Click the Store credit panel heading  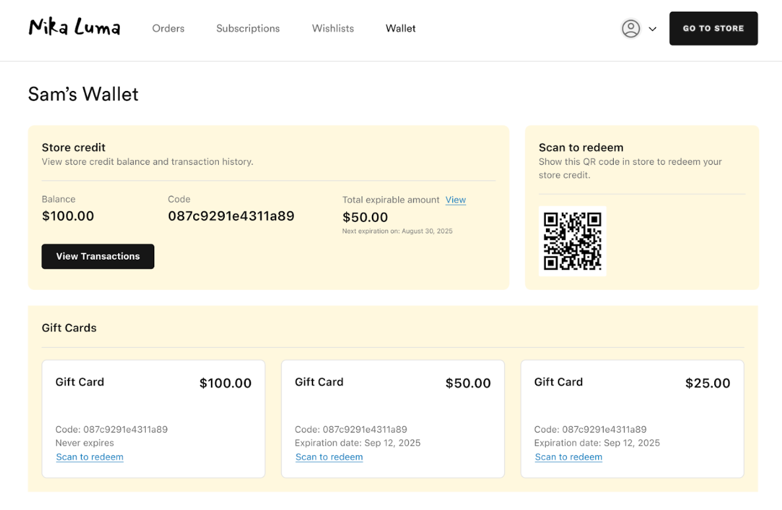point(74,148)
